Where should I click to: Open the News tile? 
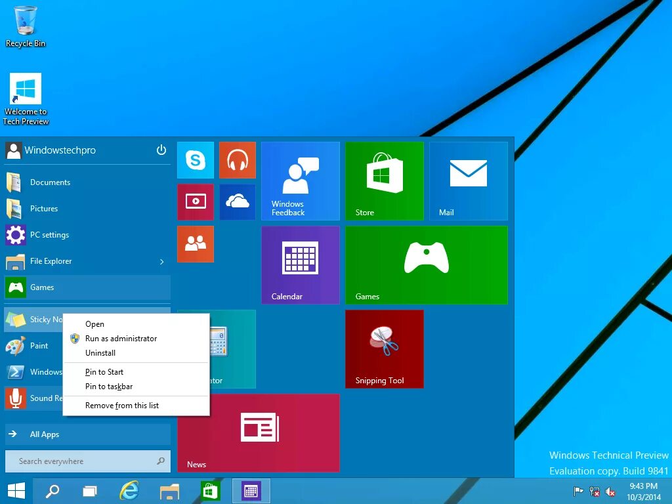[x=259, y=433]
